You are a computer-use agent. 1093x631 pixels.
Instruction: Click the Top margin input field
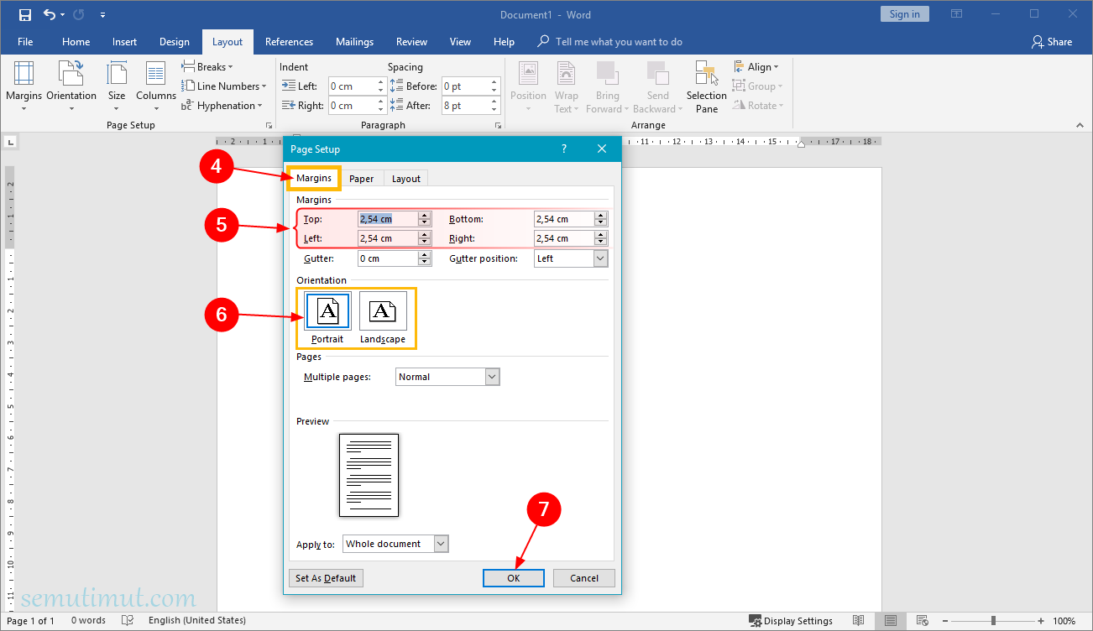[389, 218]
